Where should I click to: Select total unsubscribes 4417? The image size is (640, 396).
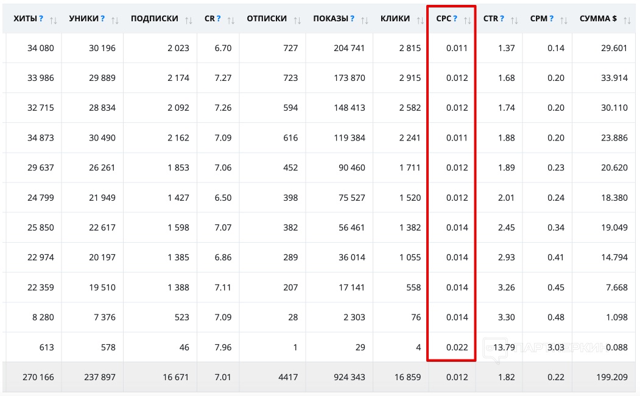pos(288,377)
